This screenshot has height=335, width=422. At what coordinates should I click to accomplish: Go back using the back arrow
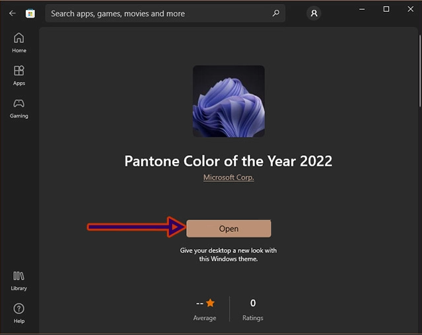pyautogui.click(x=13, y=13)
